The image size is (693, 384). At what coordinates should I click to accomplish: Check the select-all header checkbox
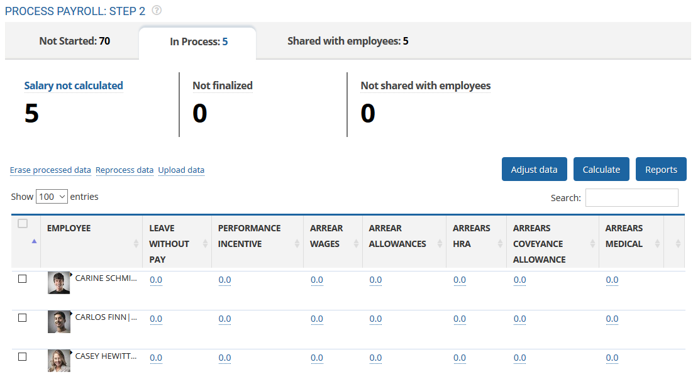point(23,224)
